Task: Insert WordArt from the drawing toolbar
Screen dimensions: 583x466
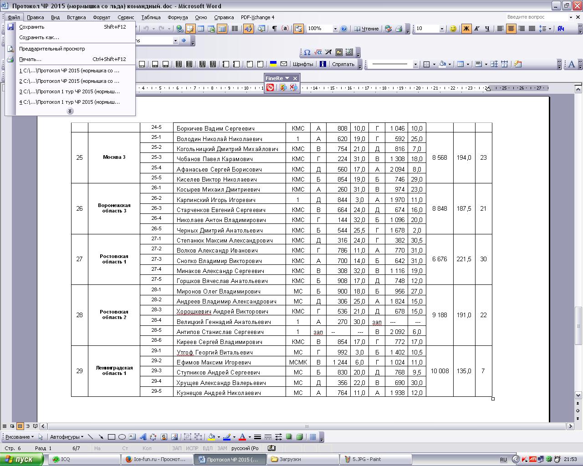Action: [x=143, y=437]
